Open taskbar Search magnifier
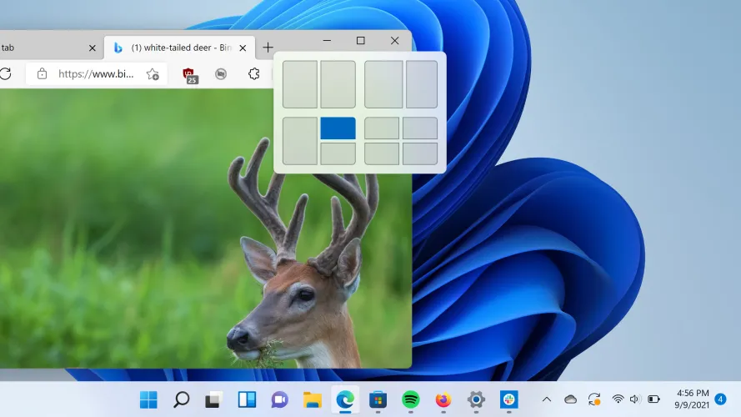The height and width of the screenshot is (417, 741). [182, 399]
